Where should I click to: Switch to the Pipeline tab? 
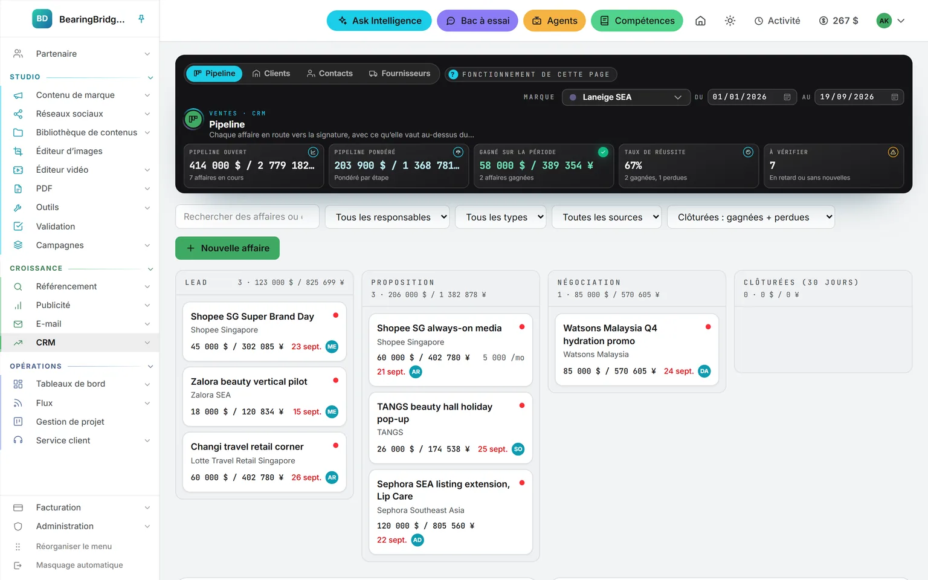[214, 74]
